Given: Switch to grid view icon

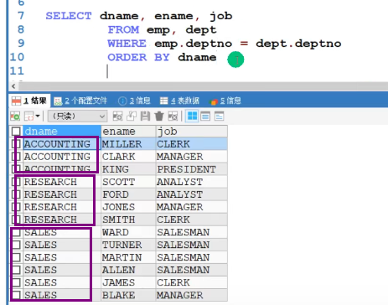Looking at the screenshot, I should (192, 116).
